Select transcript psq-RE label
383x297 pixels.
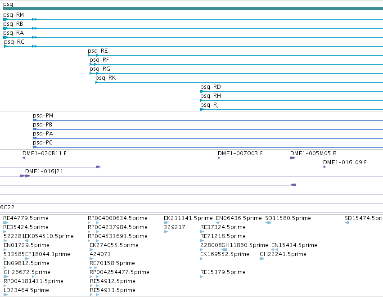point(98,51)
